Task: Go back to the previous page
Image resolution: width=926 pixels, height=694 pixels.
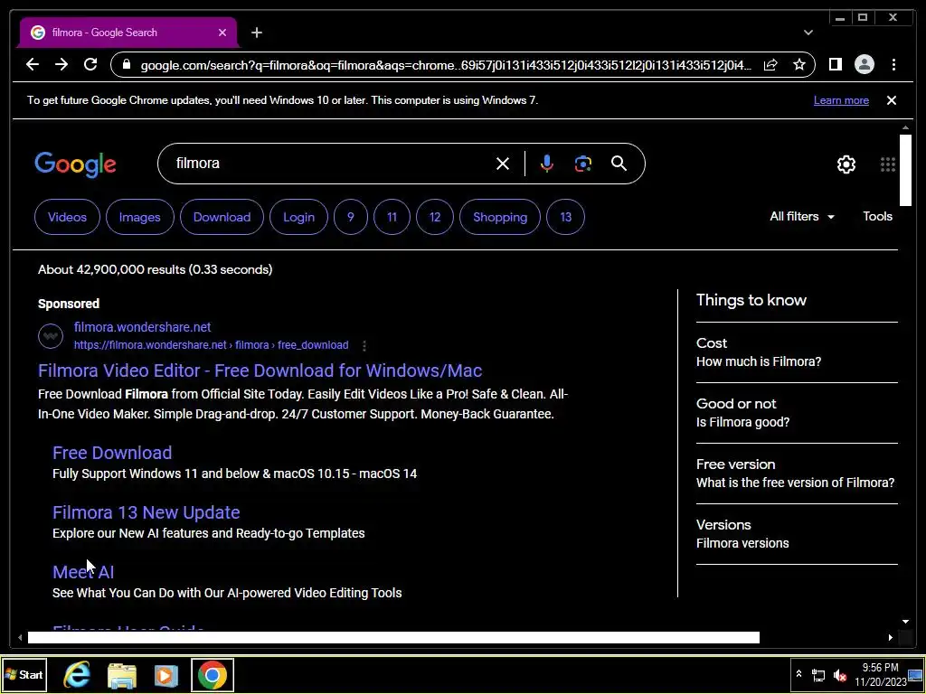Action: pyautogui.click(x=33, y=64)
